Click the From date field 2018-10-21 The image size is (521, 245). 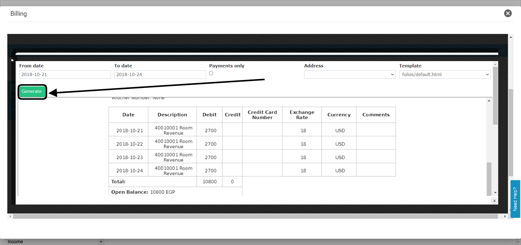click(65, 75)
